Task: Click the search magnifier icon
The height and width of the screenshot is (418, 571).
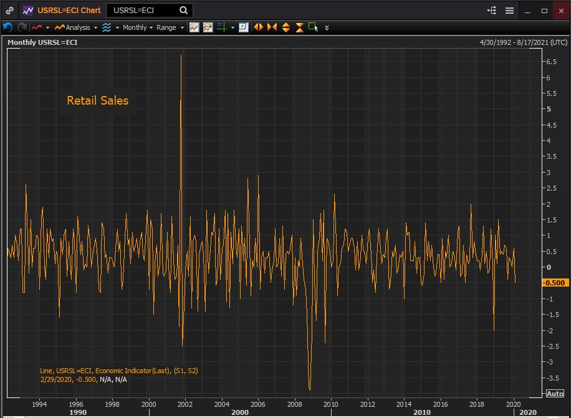Action: pos(183,11)
